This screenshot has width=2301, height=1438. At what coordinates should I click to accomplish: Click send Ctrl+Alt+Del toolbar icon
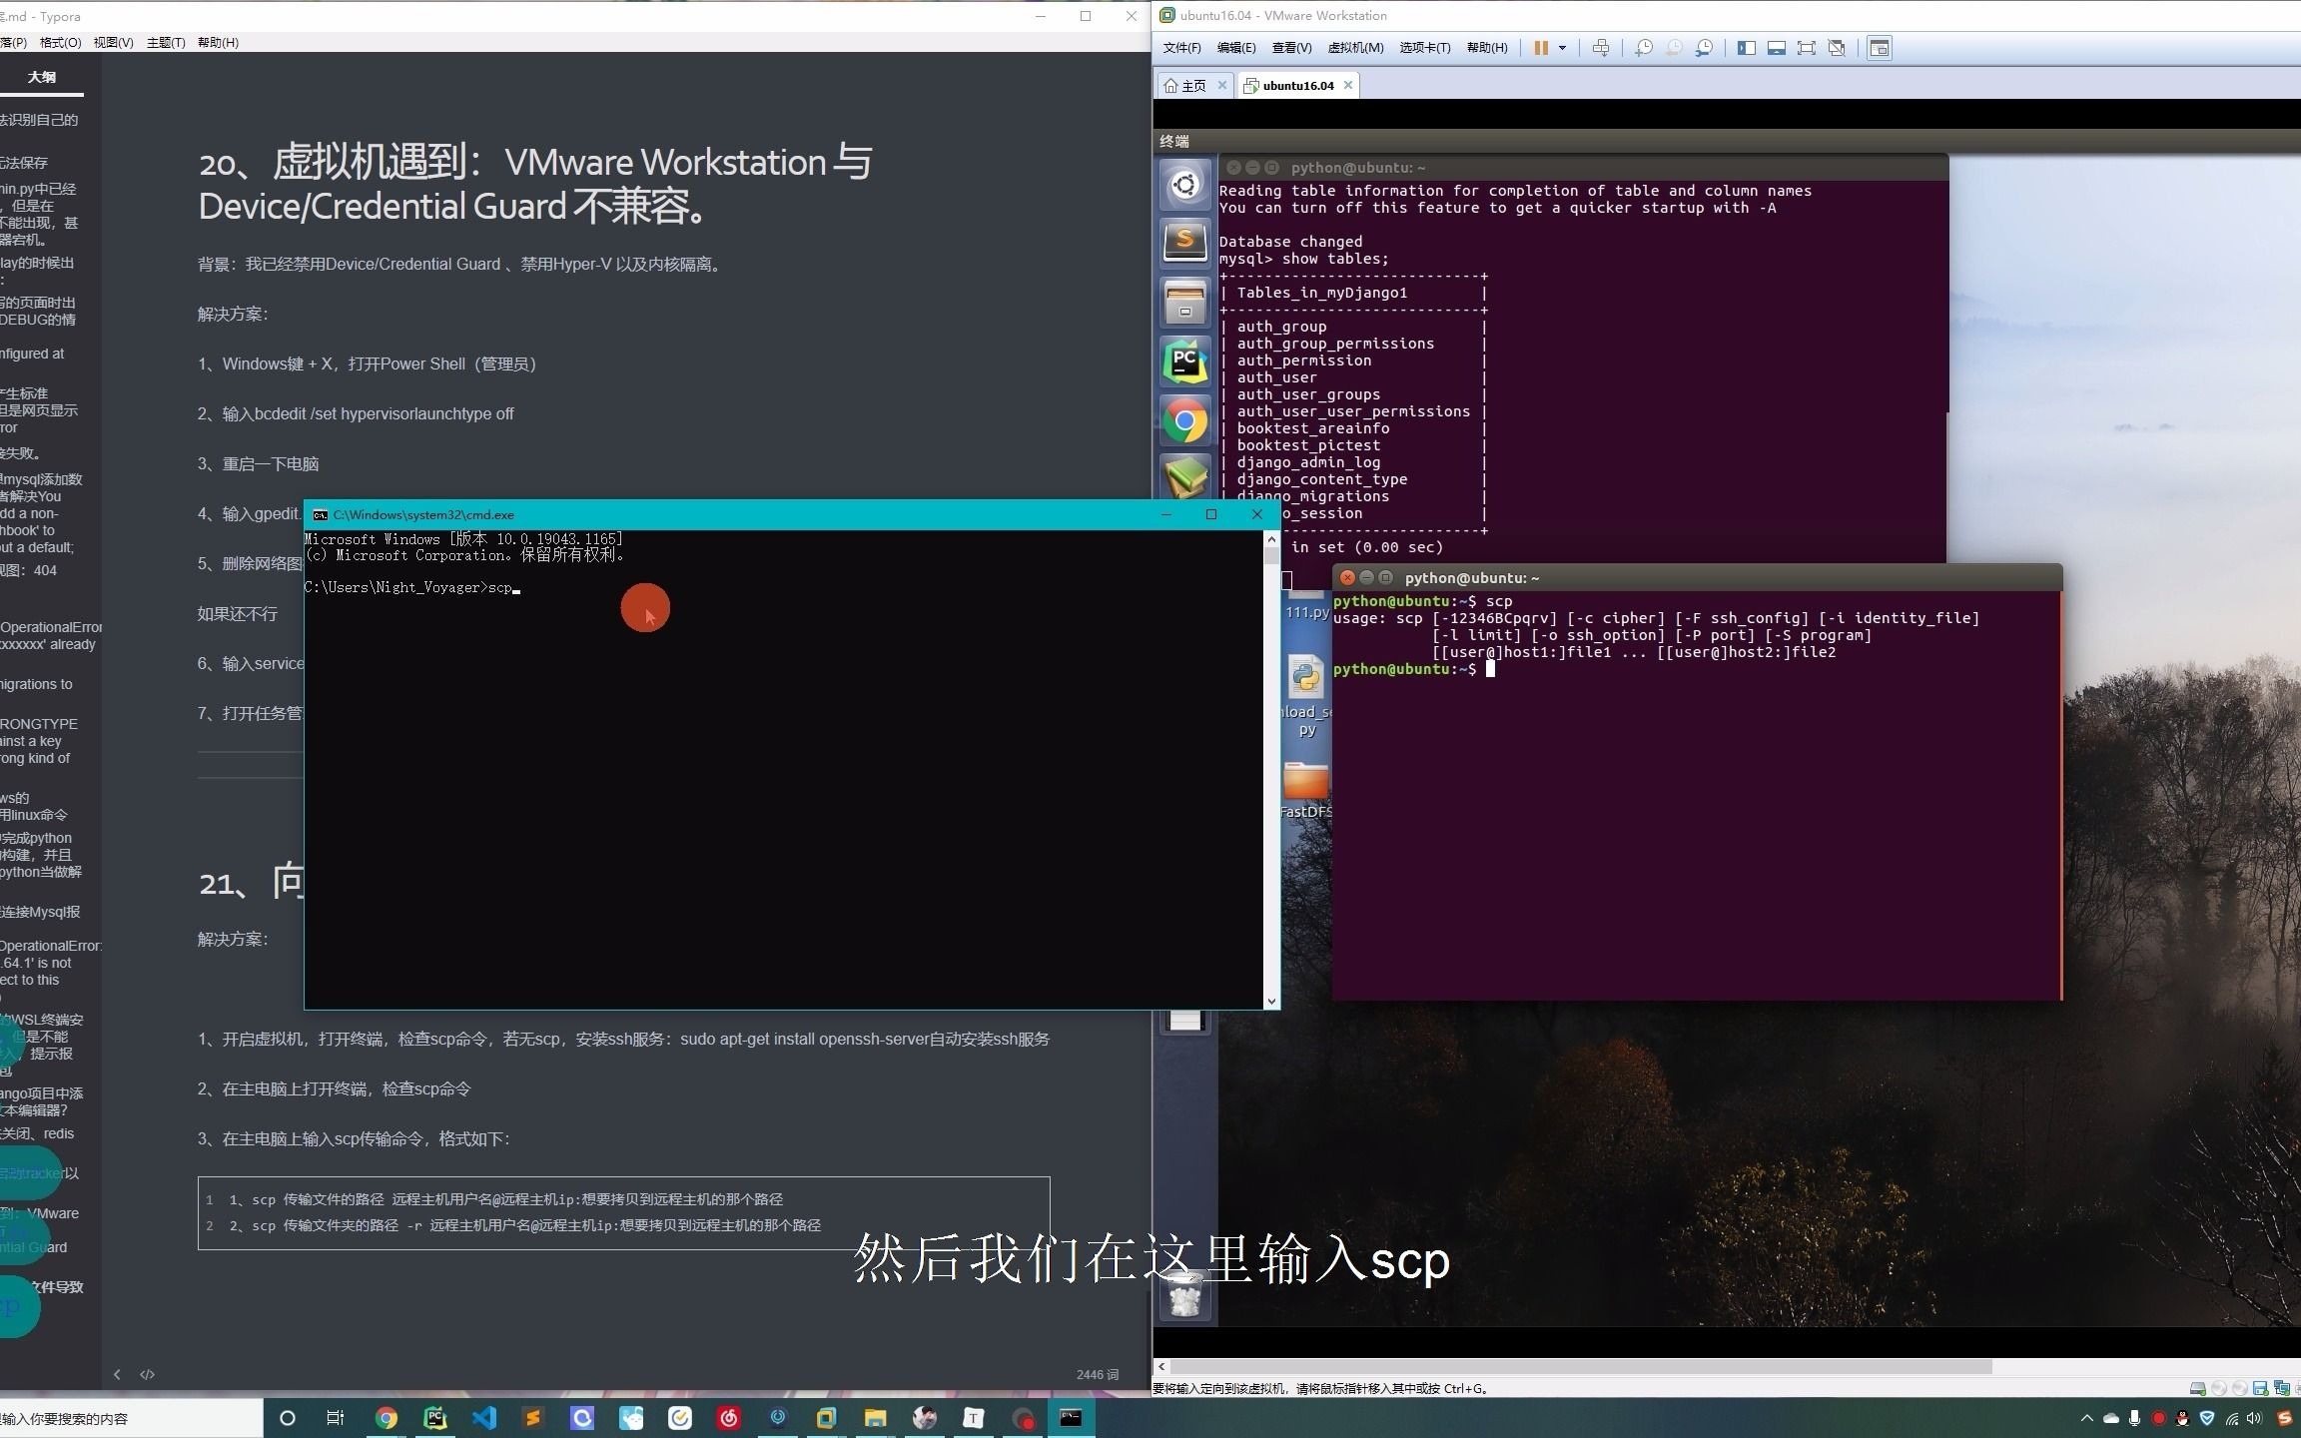coord(1600,48)
